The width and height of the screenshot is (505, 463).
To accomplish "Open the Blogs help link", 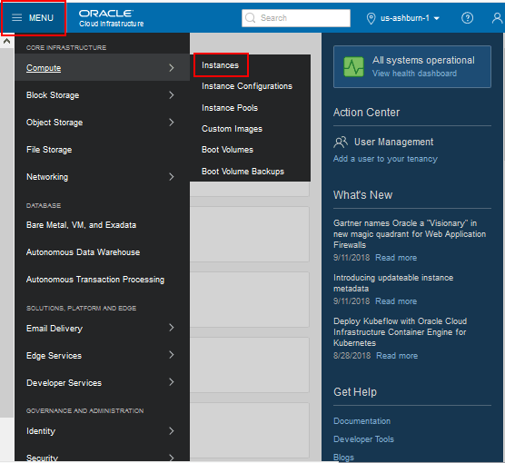I will tap(343, 458).
